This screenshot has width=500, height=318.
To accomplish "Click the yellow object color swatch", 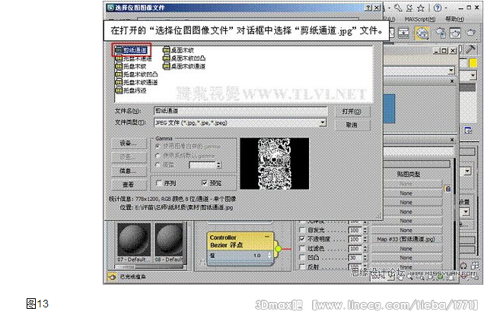I will (473, 63).
